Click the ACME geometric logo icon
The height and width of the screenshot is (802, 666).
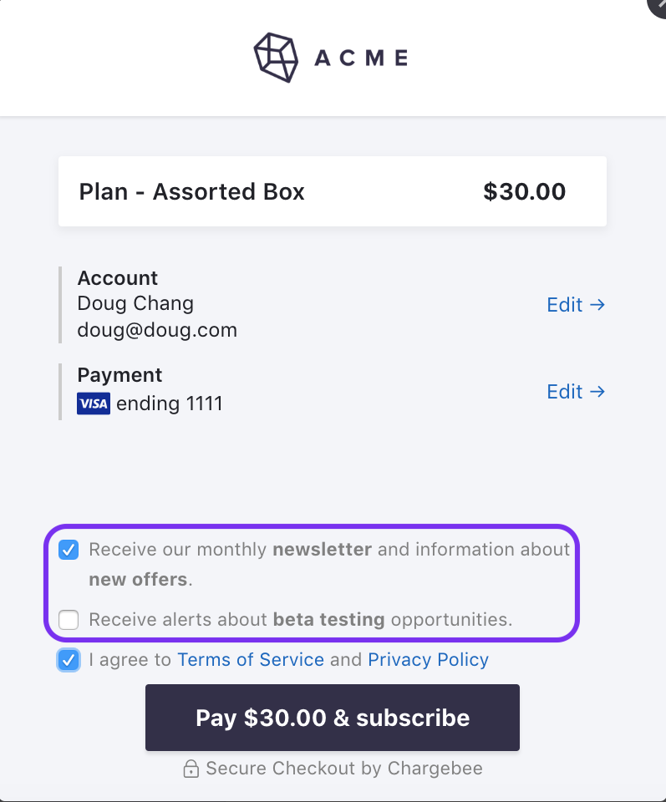(x=276, y=57)
